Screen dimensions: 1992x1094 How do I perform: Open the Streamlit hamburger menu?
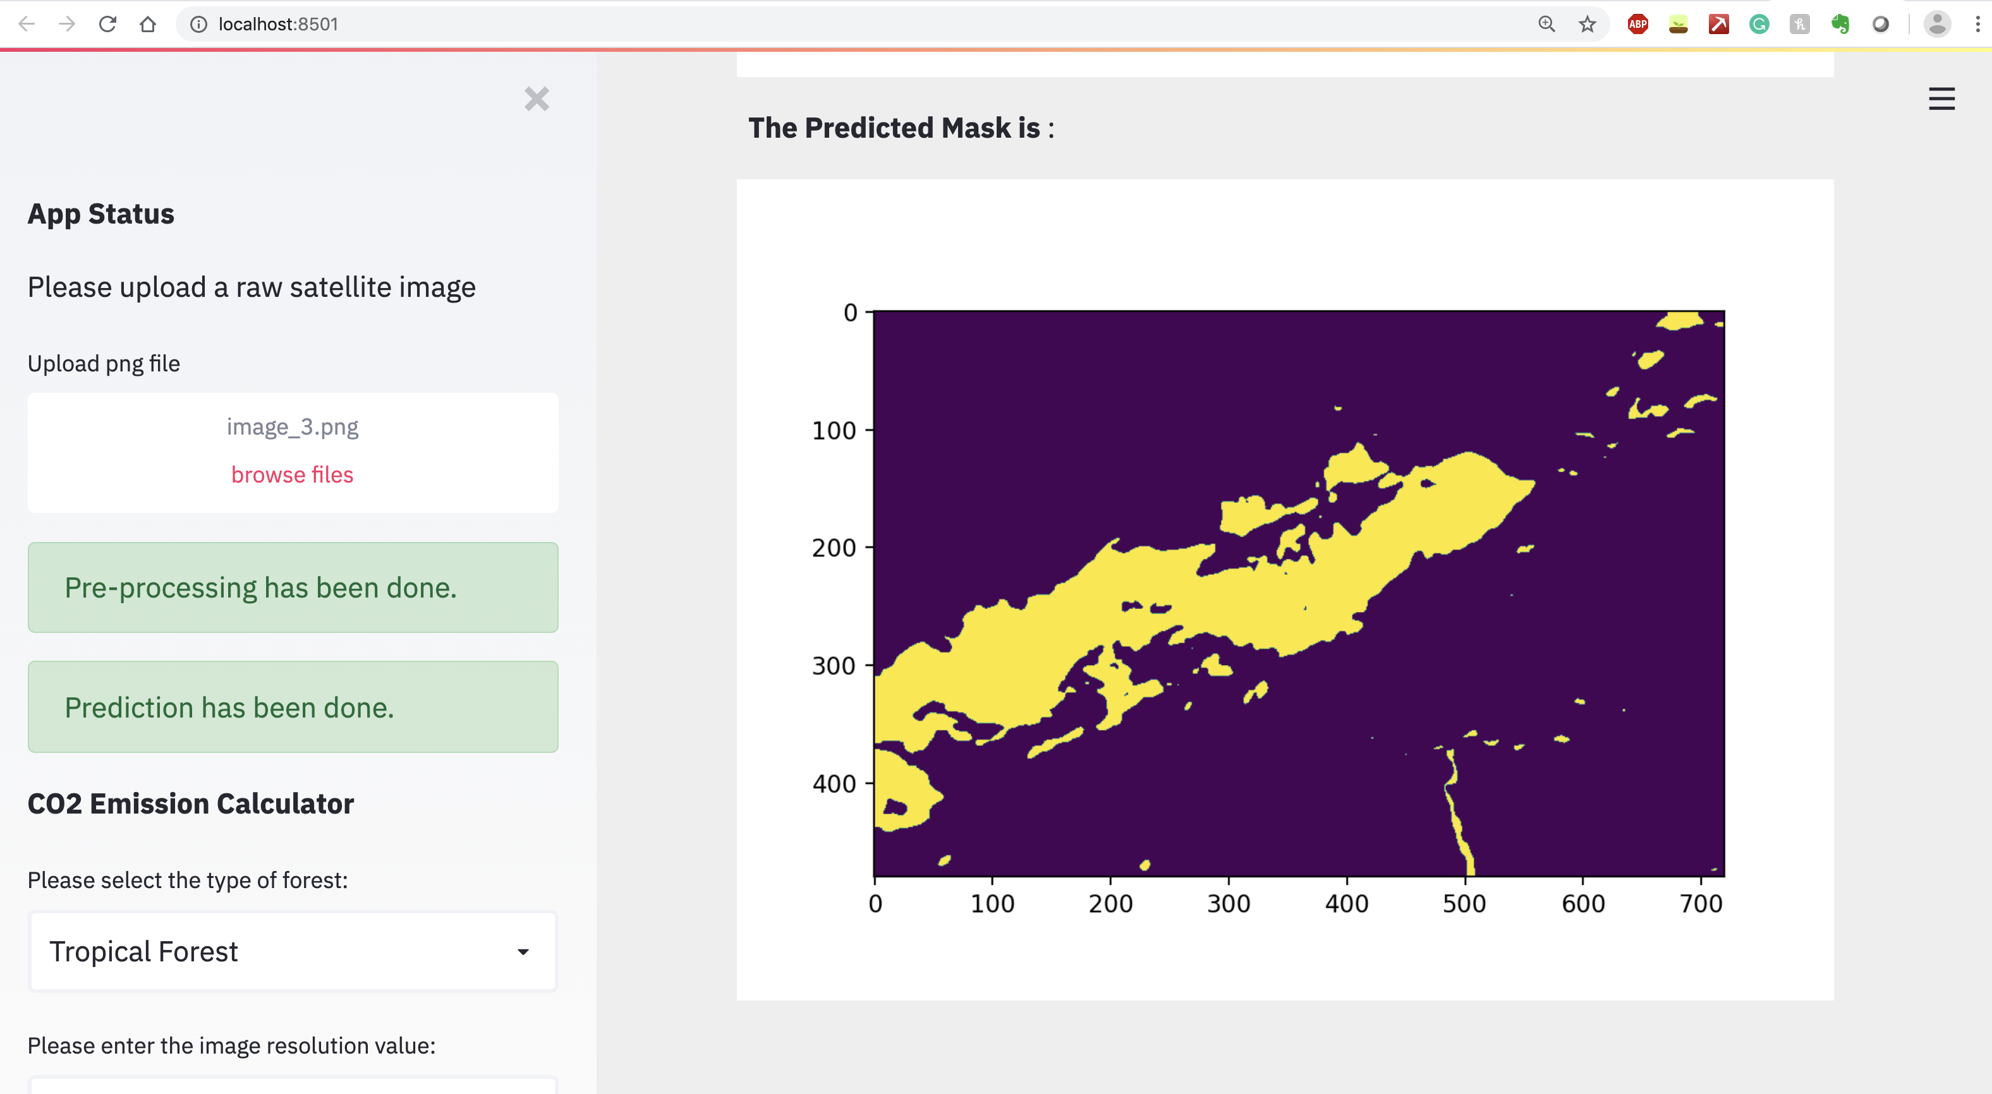tap(1941, 99)
